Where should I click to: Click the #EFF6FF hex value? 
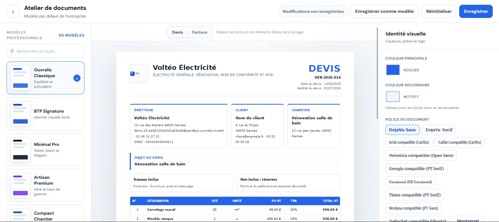click(411, 97)
